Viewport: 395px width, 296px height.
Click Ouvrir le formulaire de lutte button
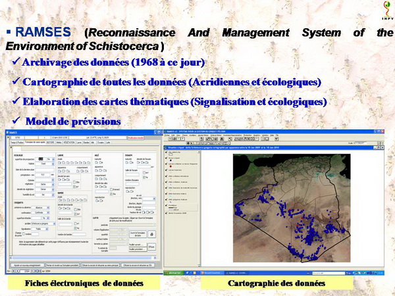138,234
